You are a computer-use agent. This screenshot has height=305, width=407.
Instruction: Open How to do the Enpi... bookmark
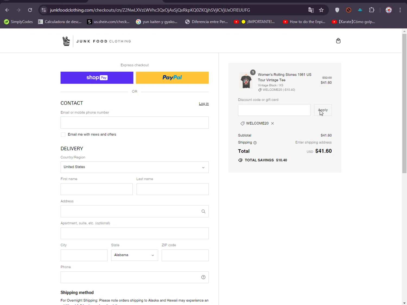pyautogui.click(x=304, y=22)
